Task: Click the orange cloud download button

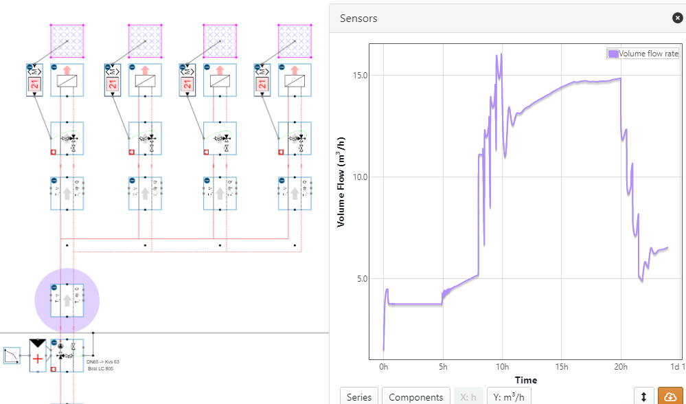Action: coord(670,396)
